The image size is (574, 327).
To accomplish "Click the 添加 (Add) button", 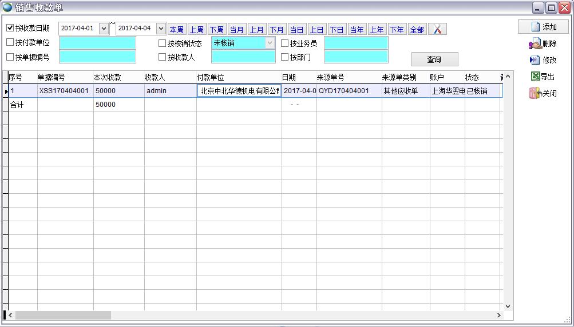I will click(543, 27).
